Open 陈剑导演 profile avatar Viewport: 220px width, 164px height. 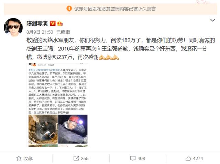(13, 27)
